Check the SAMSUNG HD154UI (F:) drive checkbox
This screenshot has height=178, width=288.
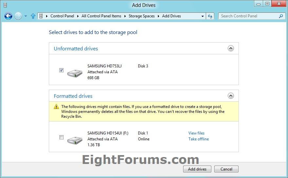(61, 137)
